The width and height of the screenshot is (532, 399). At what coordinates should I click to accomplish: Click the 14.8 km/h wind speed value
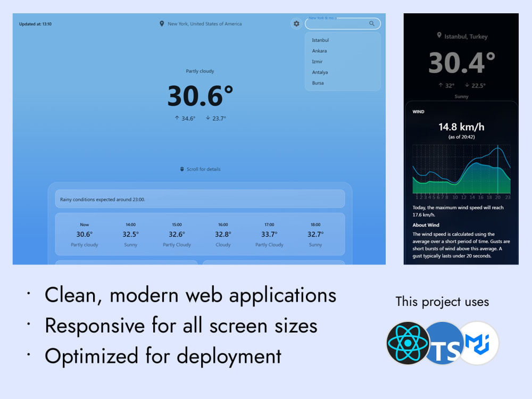coord(461,127)
